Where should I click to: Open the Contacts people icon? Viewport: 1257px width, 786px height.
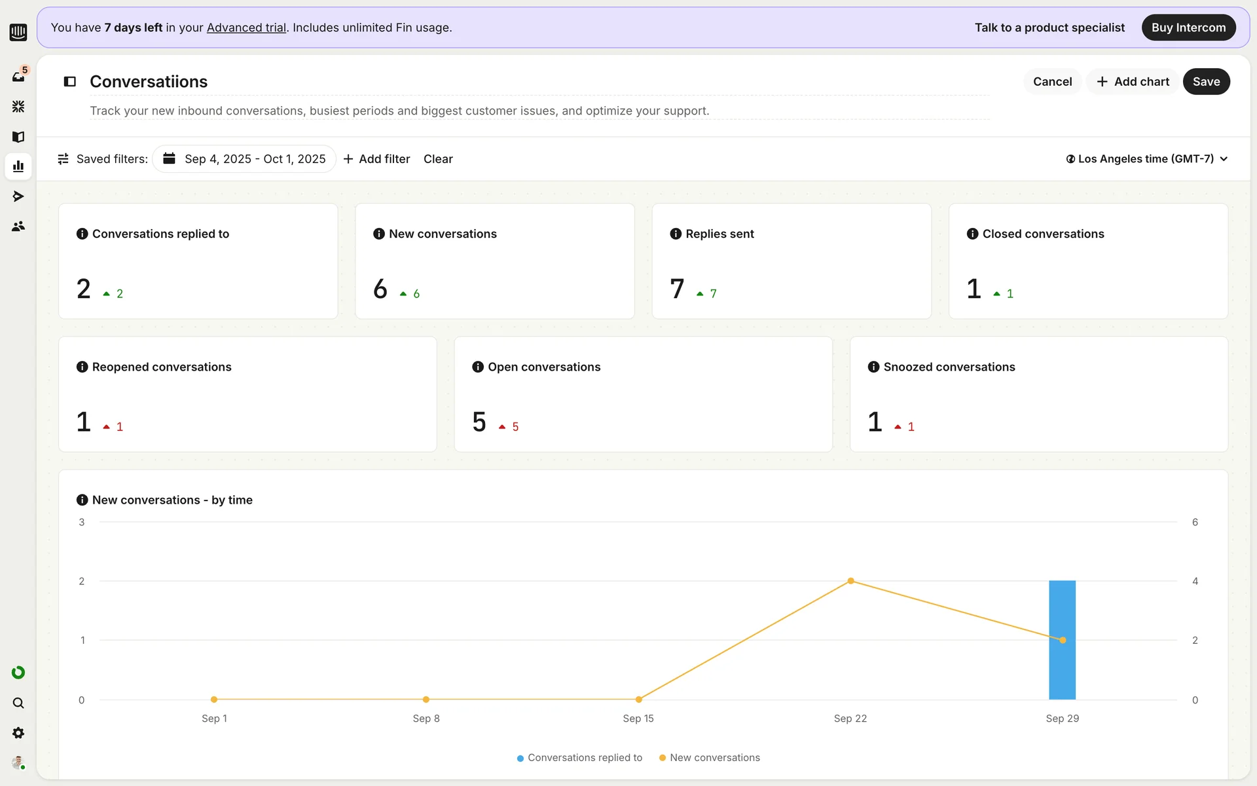pyautogui.click(x=18, y=227)
